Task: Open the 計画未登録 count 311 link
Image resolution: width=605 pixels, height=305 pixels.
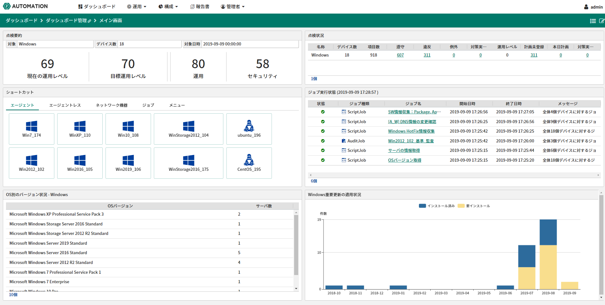Action: 534,55
